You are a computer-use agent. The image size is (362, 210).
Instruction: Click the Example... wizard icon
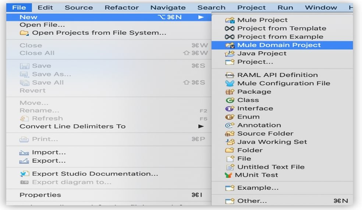[230, 188]
